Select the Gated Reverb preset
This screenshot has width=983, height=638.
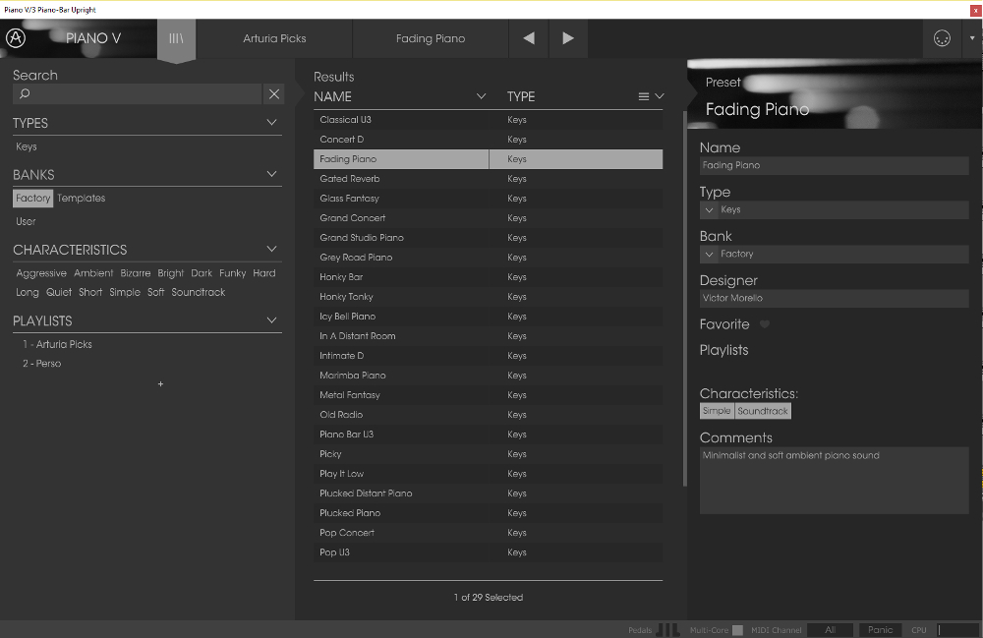pyautogui.click(x=488, y=179)
